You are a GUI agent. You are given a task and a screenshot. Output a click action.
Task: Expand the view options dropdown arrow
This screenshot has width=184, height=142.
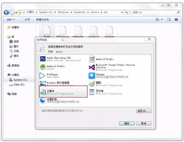tap(162, 19)
